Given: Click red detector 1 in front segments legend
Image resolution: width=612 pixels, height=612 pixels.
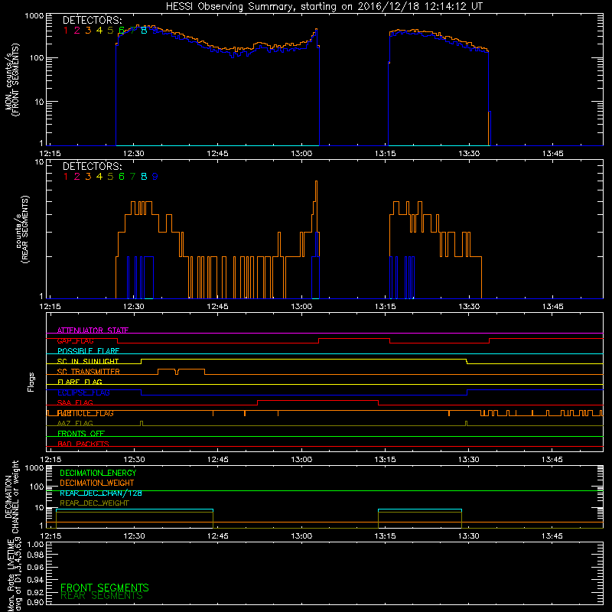Looking at the screenshot, I should [66, 31].
